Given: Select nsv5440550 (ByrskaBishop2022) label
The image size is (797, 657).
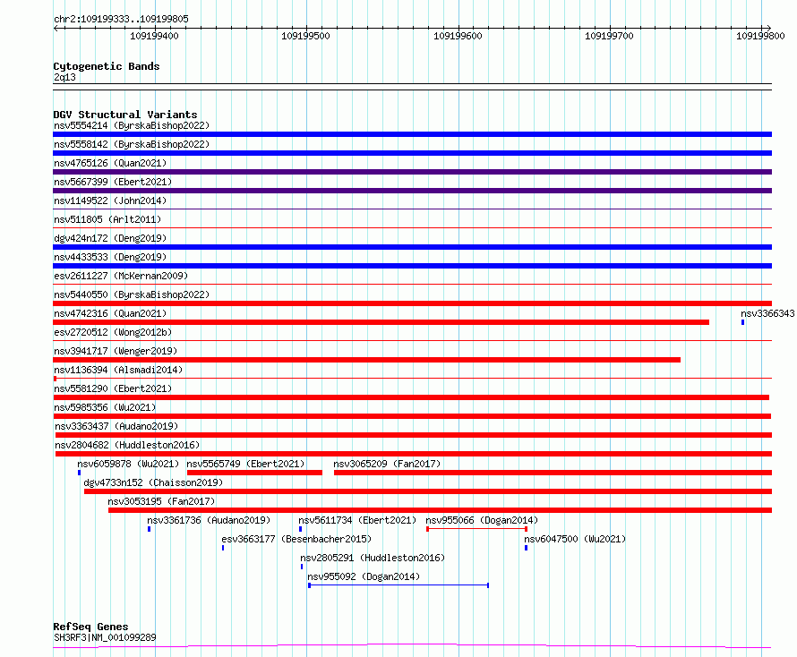Looking at the screenshot, I should (132, 294).
